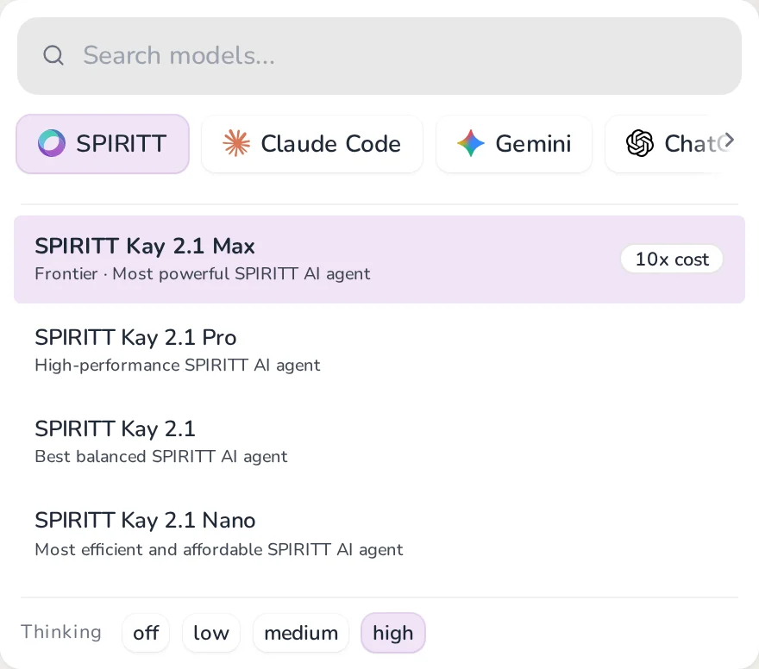The width and height of the screenshot is (759, 669).
Task: Select SPIRITT Kay 2.1 Pro model
Action: 379,351
